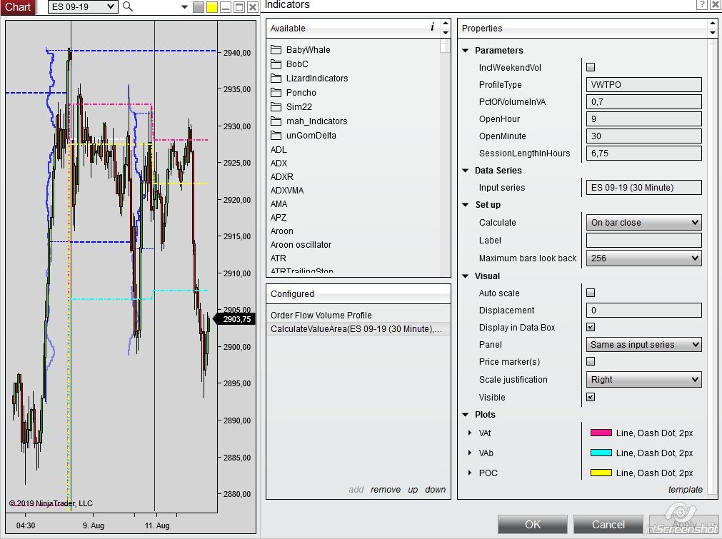
Task: Click the yellow POC color swatch
Action: tap(601, 473)
